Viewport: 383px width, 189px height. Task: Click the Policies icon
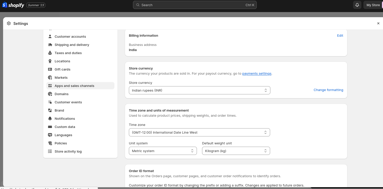pos(50,143)
